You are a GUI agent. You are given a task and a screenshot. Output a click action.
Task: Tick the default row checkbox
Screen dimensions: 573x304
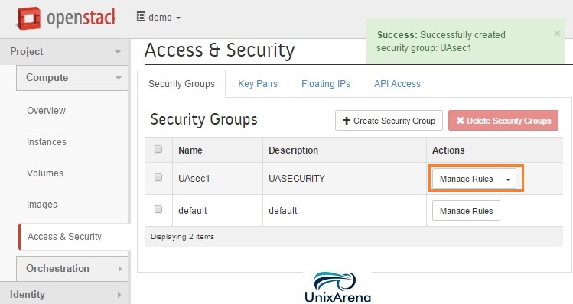(x=158, y=209)
